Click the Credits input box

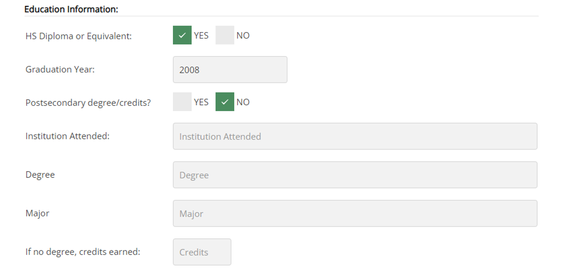(x=202, y=252)
